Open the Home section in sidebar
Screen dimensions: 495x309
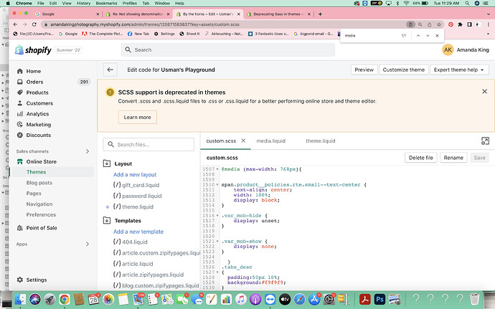33,71
